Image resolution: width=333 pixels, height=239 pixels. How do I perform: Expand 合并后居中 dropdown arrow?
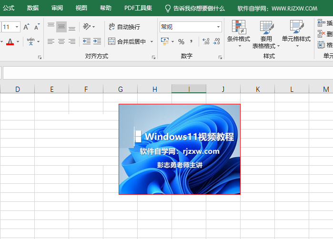(151, 41)
